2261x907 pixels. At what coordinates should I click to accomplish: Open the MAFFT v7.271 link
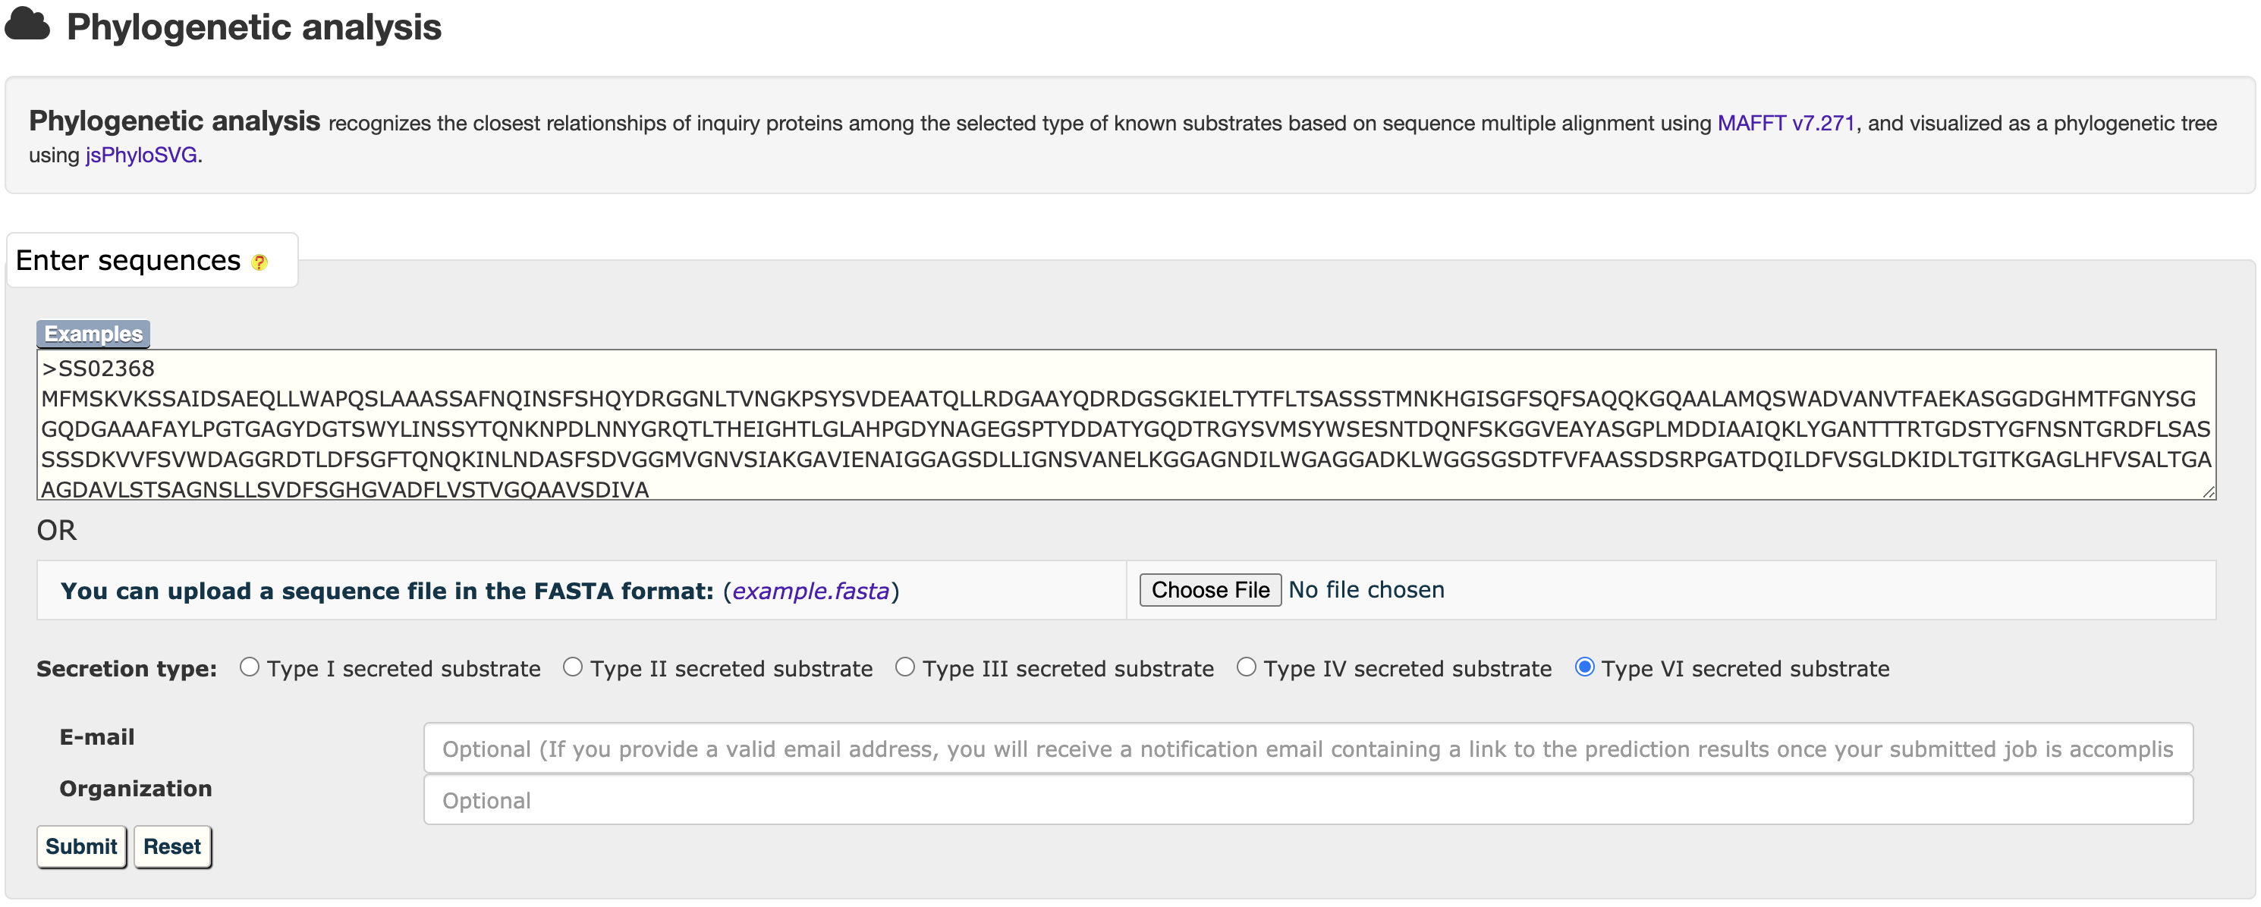1785,123
